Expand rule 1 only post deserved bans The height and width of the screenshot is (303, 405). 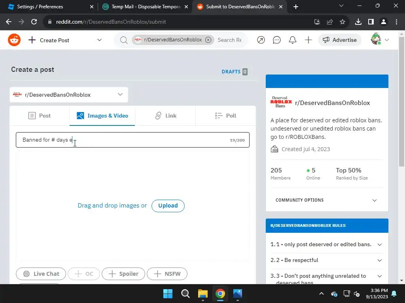[327, 245]
